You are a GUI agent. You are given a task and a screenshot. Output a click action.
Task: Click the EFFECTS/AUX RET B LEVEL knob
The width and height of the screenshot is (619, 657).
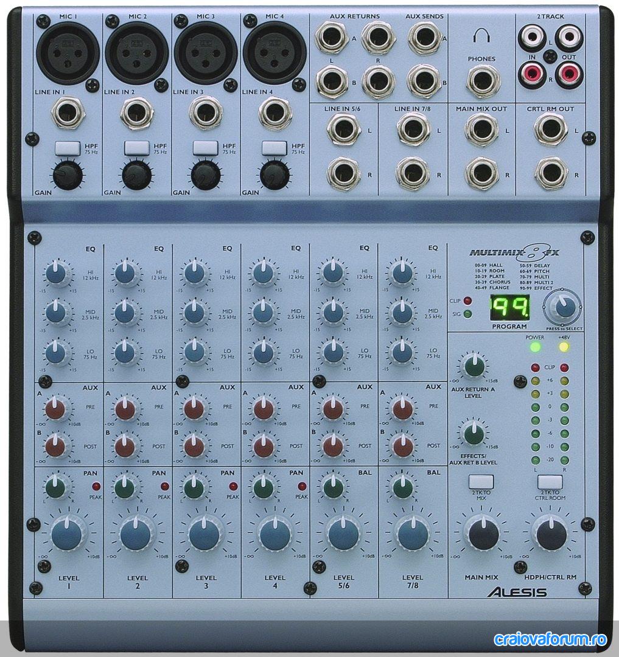(x=473, y=433)
